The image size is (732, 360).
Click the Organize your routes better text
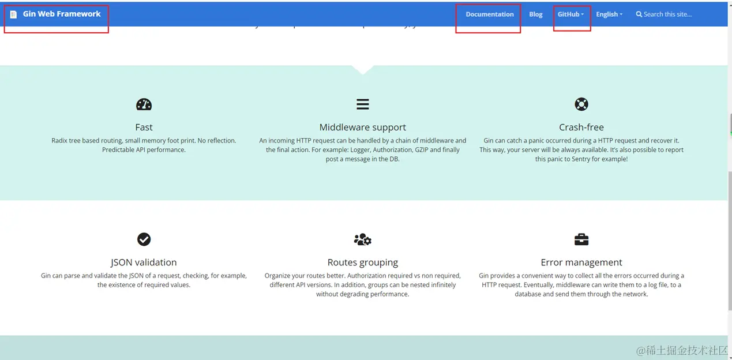click(363, 284)
